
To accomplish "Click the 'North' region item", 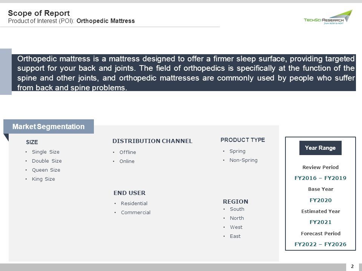I will tap(237, 218).
